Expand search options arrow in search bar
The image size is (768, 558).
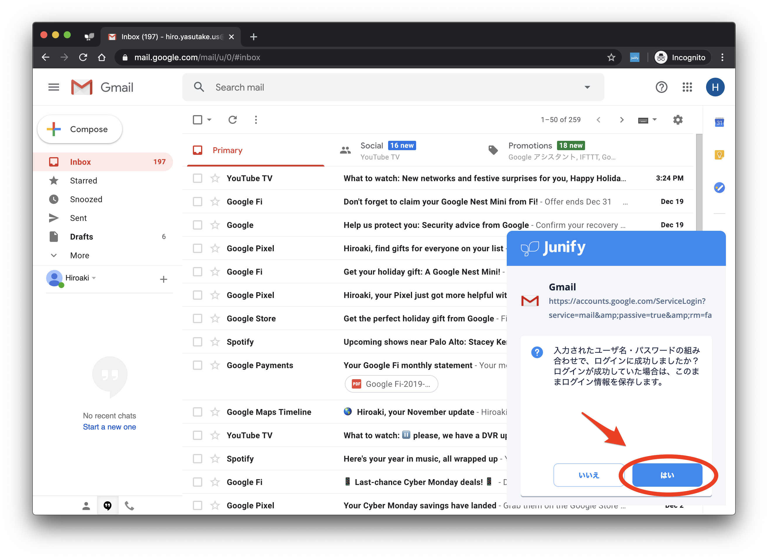[x=587, y=87]
